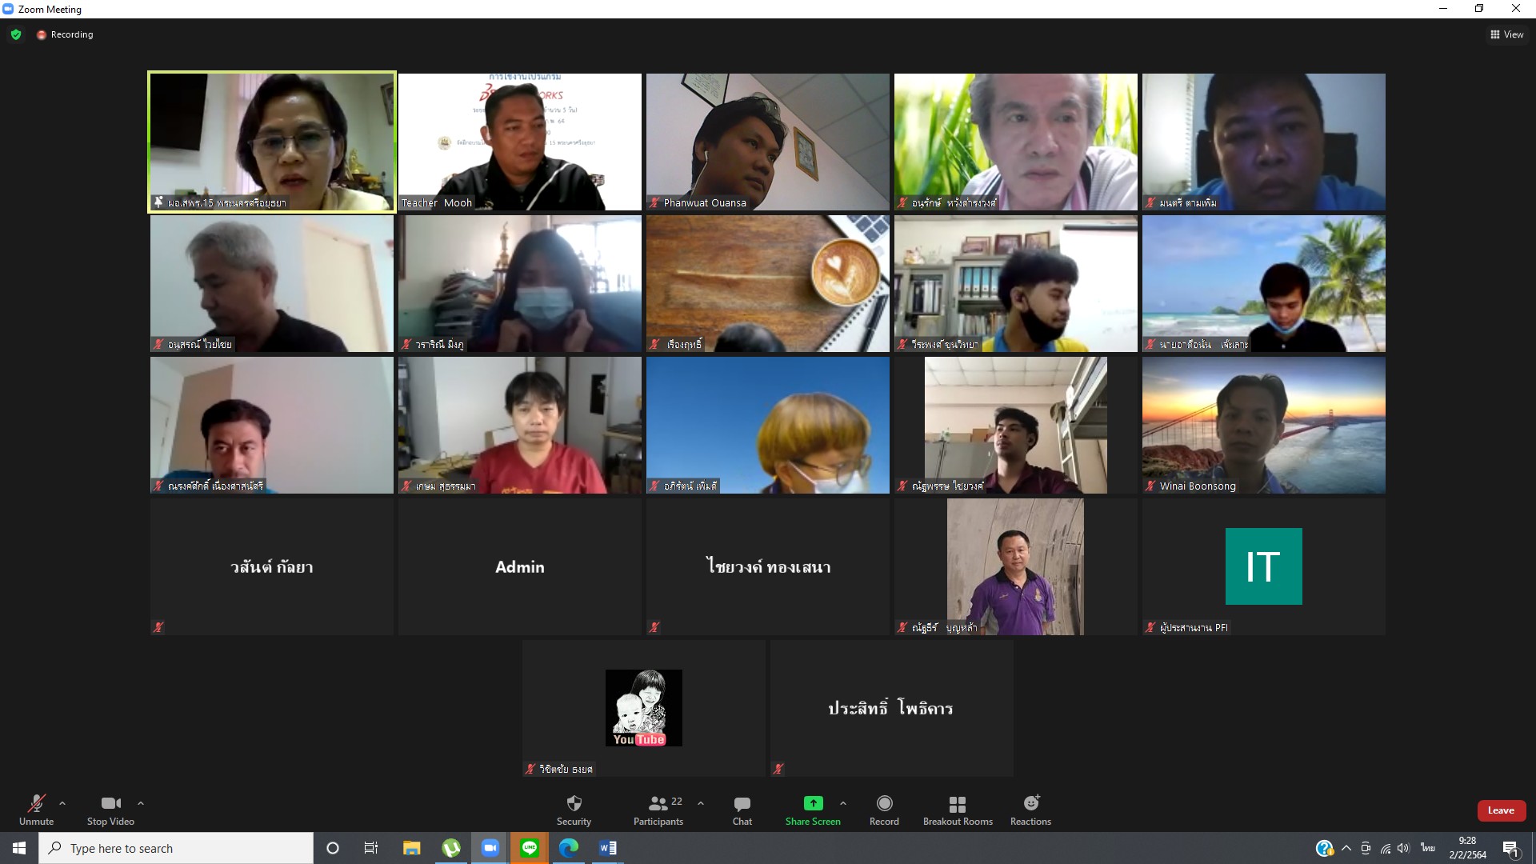The height and width of the screenshot is (864, 1536).
Task: Expand the video options arrow beside Stop Video
Action: [x=141, y=803]
